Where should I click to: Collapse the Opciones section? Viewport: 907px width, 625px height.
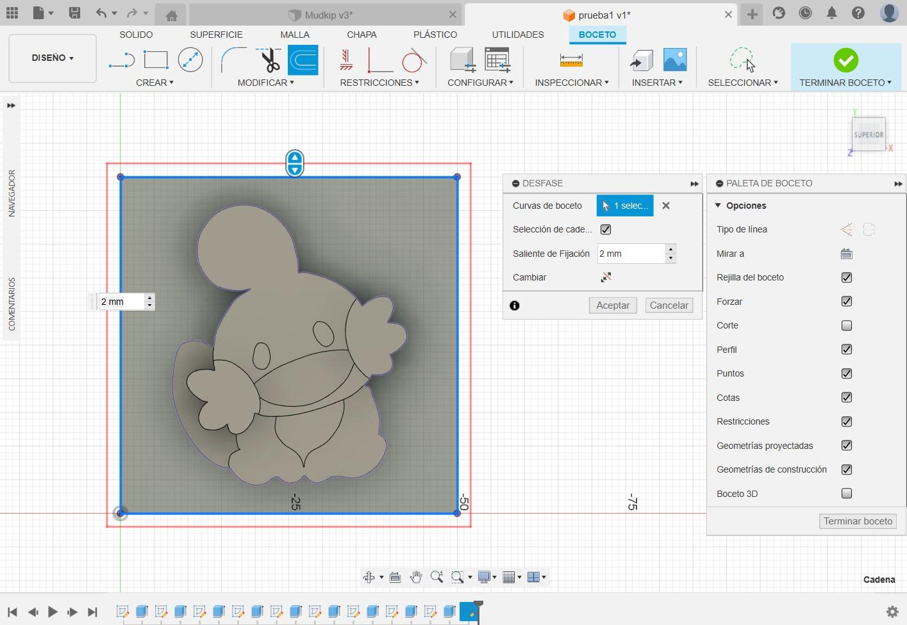tap(718, 206)
